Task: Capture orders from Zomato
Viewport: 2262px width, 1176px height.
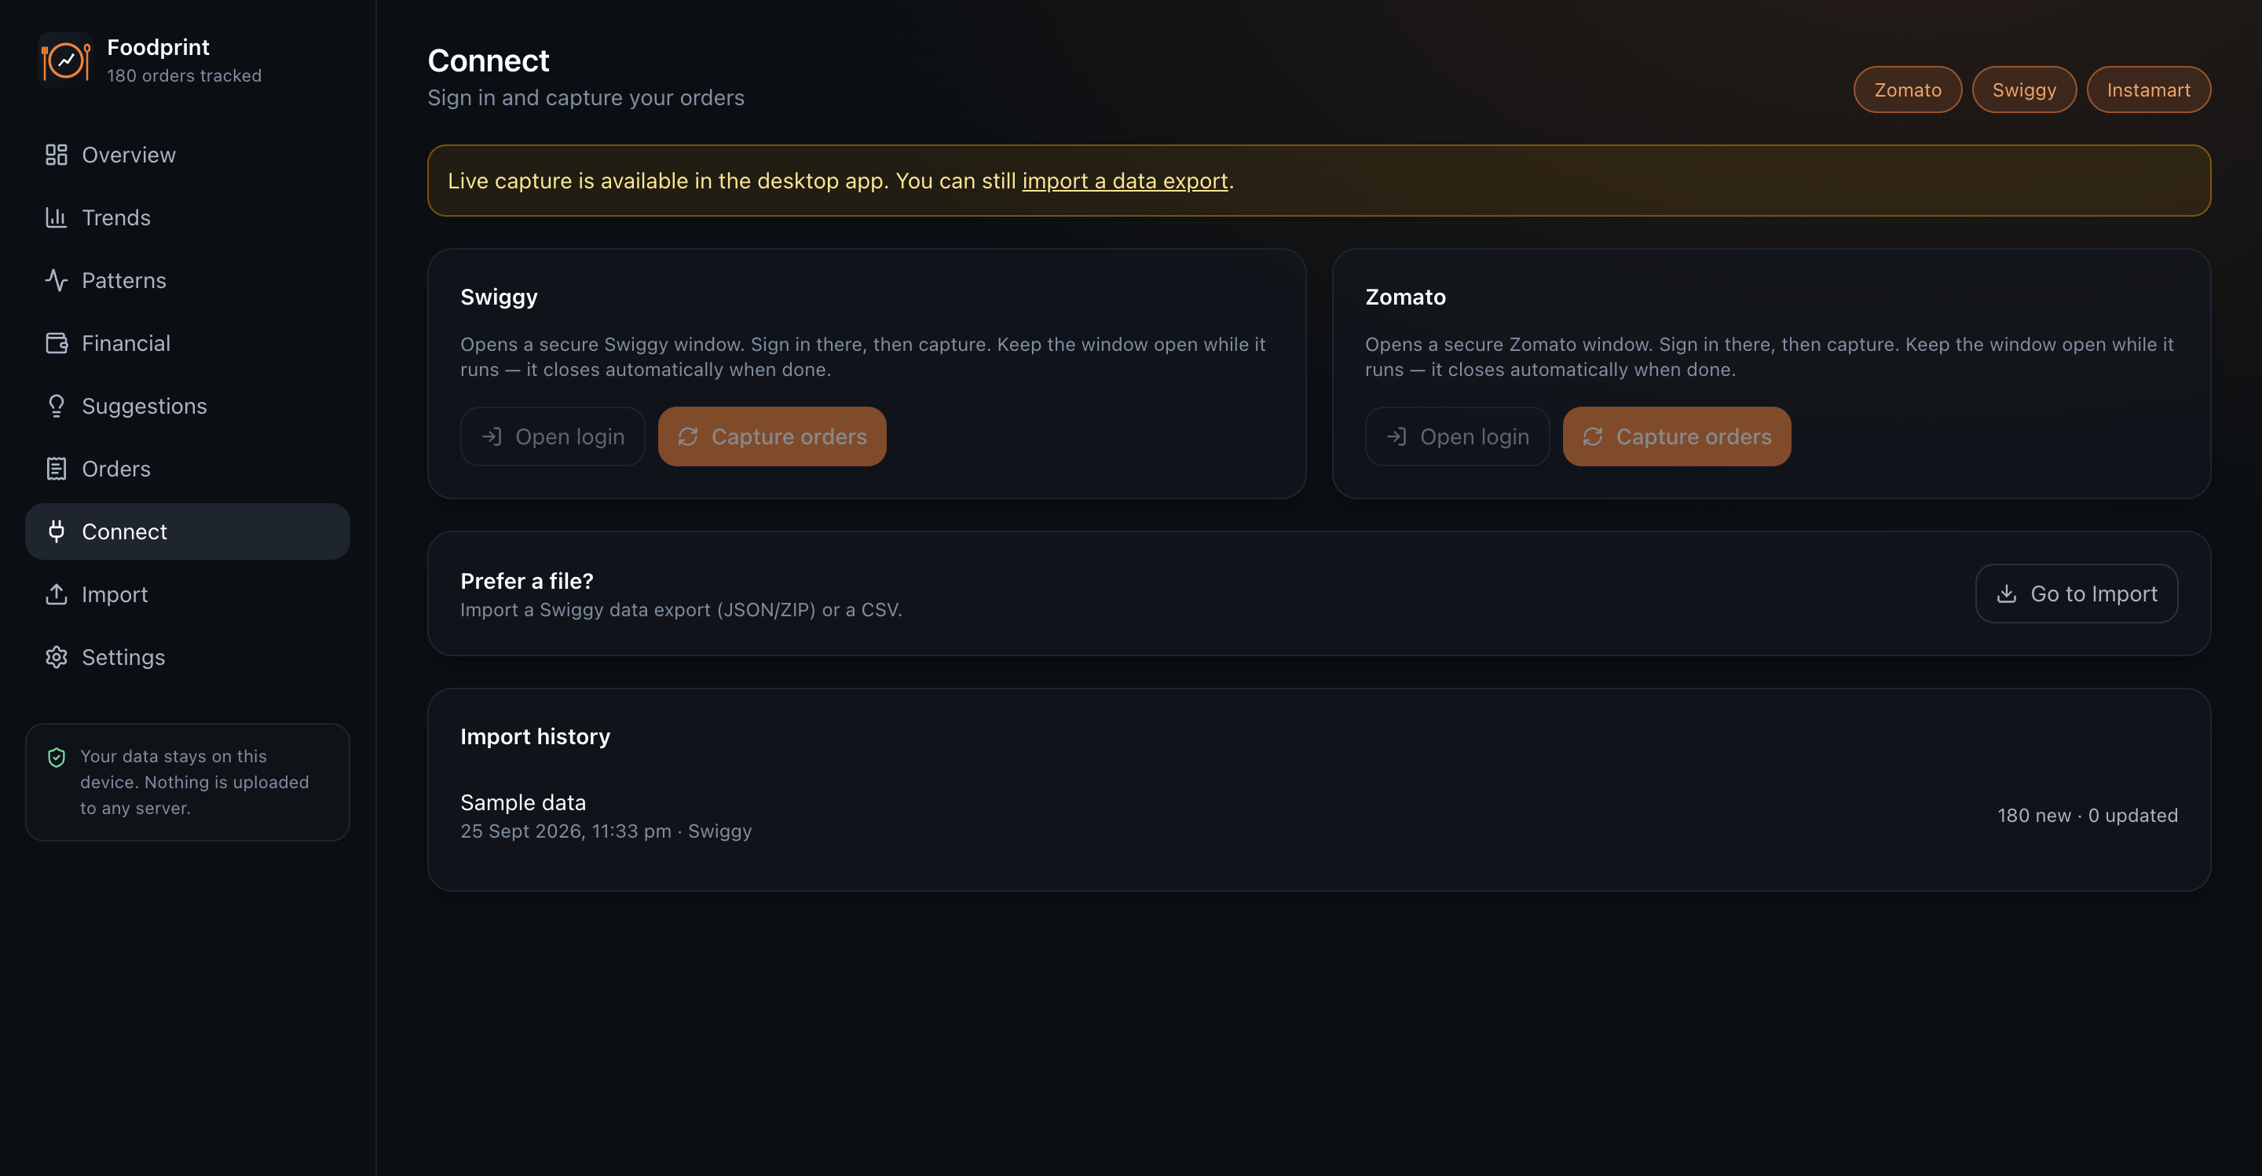Action: (1676, 436)
